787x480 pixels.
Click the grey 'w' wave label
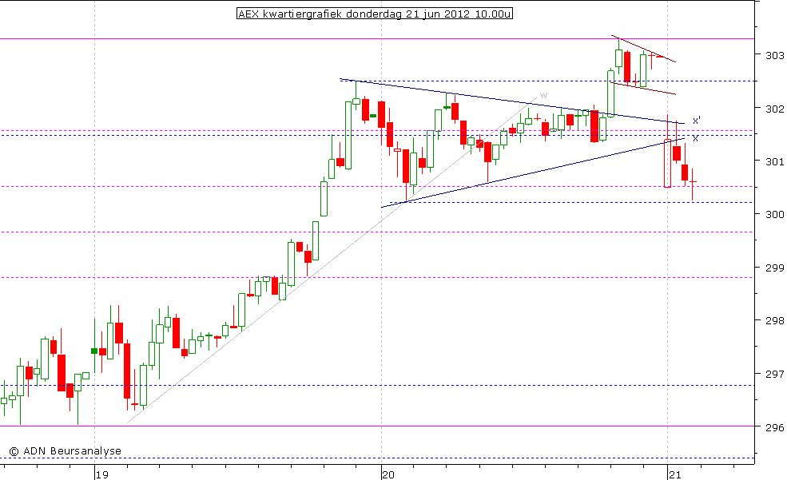point(543,95)
